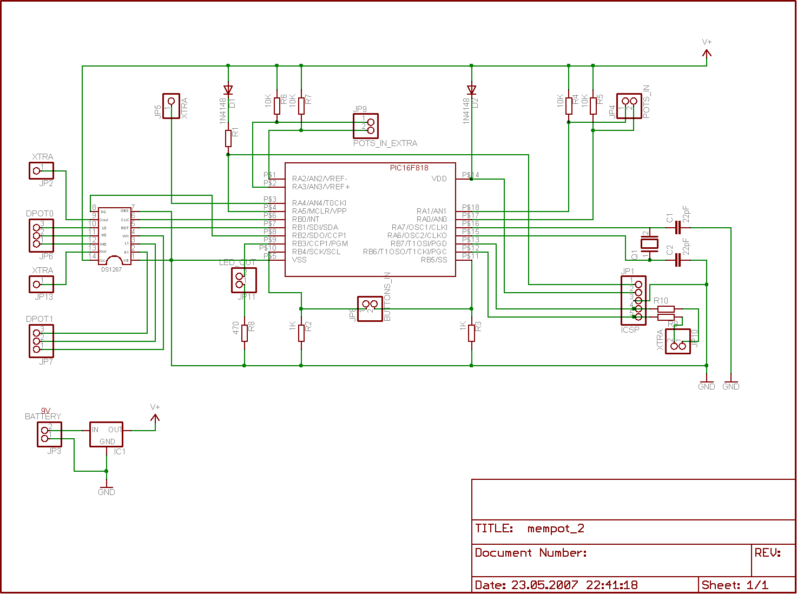Viewport: 797px width, 594px height.
Task: Select the LED_OUT connector JP11
Action: point(243,280)
